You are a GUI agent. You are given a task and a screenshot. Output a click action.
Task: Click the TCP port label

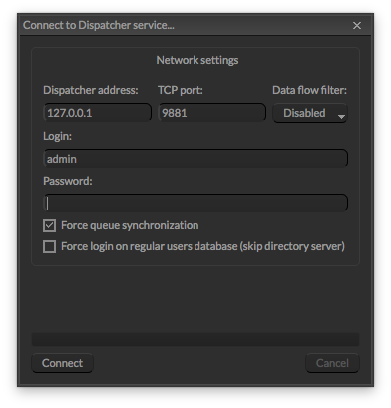coord(181,90)
